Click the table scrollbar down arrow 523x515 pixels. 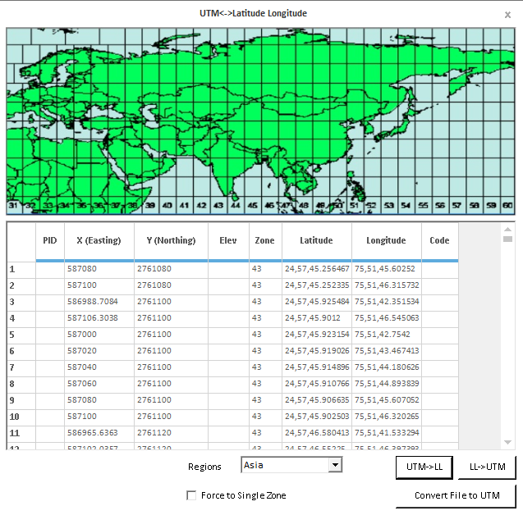pos(507,442)
